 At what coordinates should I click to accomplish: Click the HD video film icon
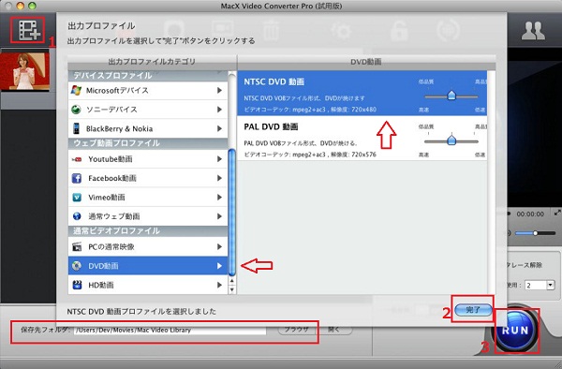point(77,285)
